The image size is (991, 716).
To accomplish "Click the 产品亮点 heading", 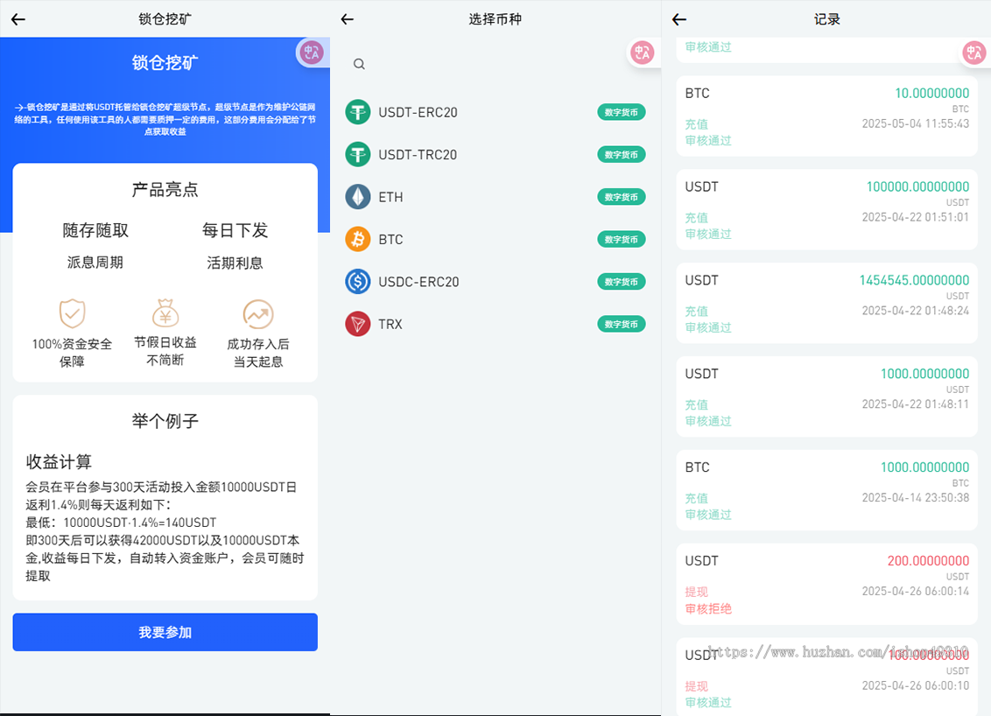I will pyautogui.click(x=165, y=190).
